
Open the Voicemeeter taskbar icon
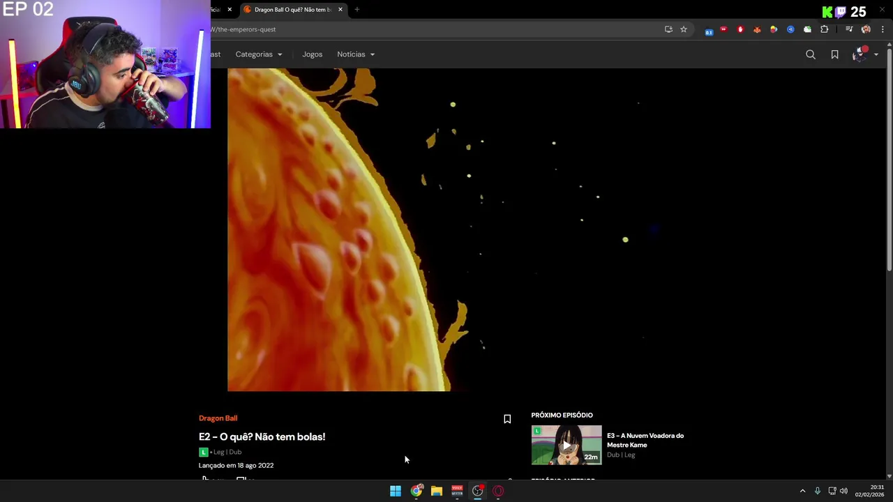(x=457, y=491)
